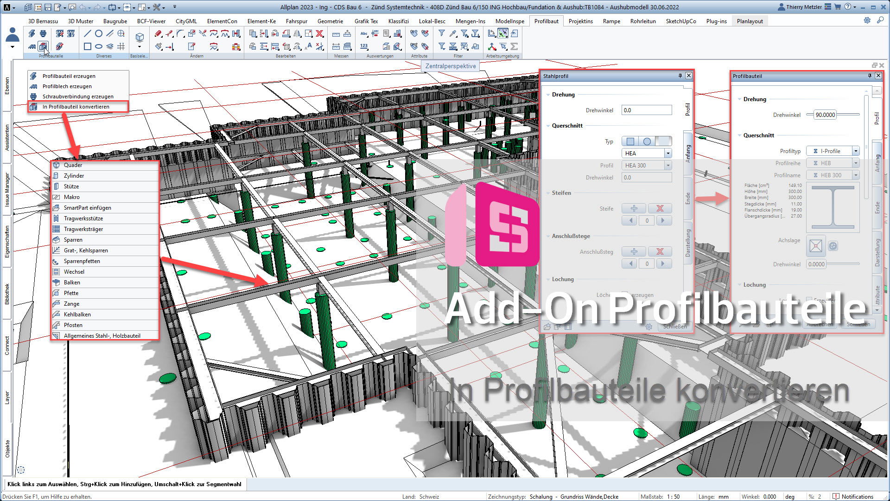Select the circle drawing tool
The image size is (890, 501).
coord(99,33)
